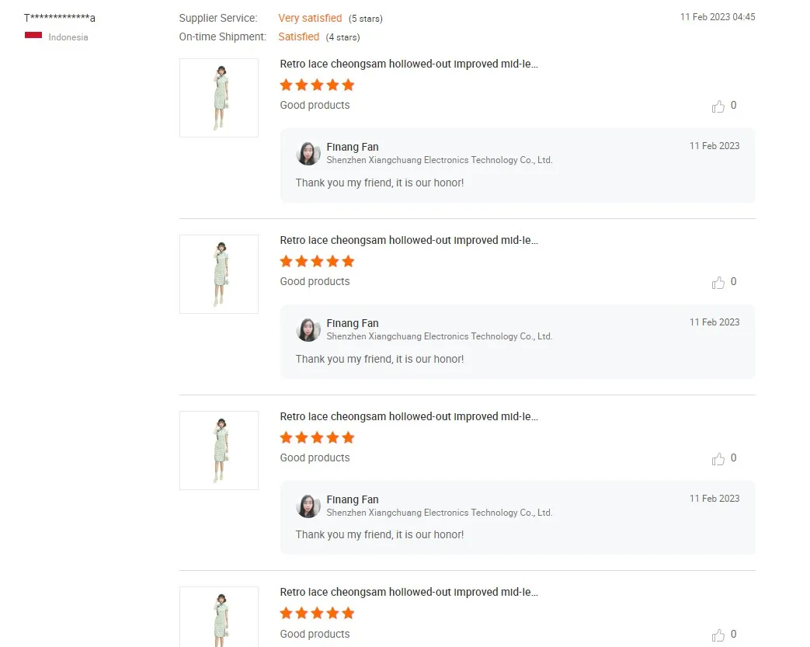The image size is (810, 647).
Task: Open the fourth Retro lace cheongsam title
Action: click(408, 592)
